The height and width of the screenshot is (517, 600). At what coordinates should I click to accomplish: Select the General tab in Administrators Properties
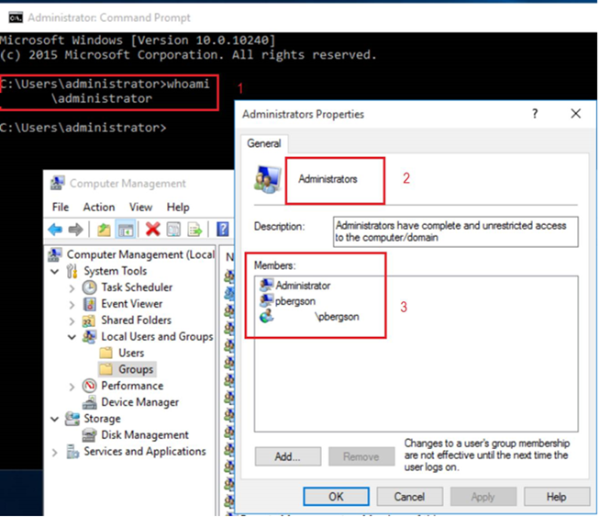pyautogui.click(x=264, y=143)
